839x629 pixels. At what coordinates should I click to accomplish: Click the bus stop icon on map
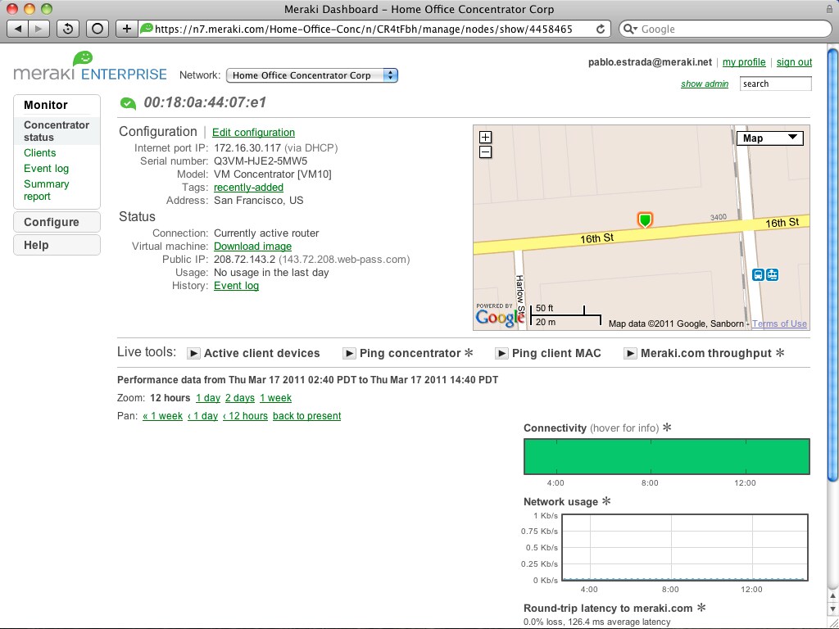tap(758, 274)
